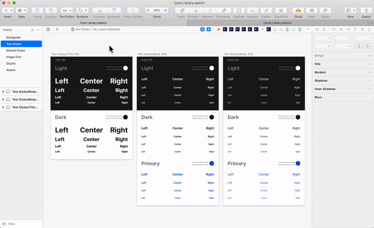Select the Text Styles page

[x=21, y=44]
